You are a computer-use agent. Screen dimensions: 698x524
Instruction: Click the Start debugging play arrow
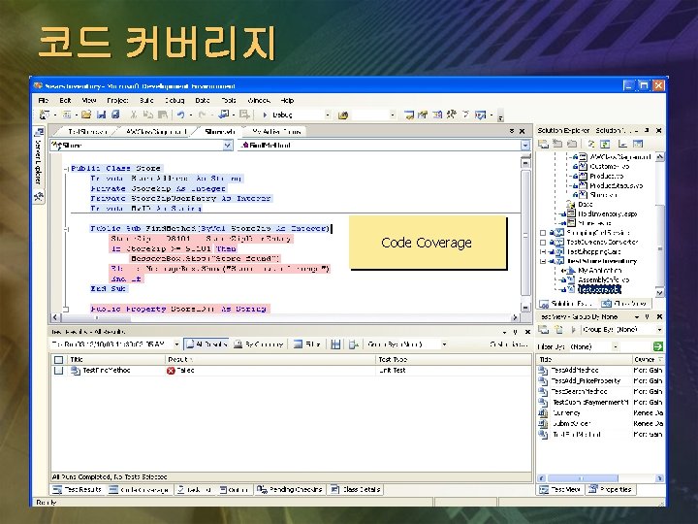[265, 115]
